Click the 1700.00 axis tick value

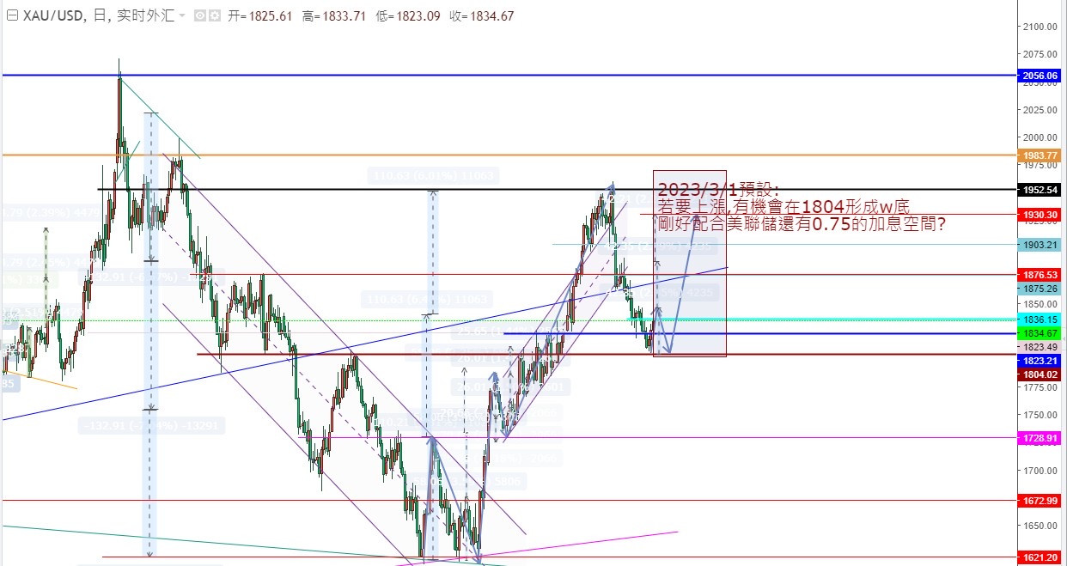(x=1040, y=471)
